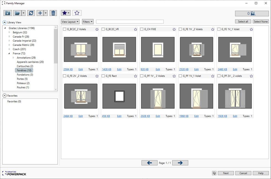Click the filled favorites star icon
Viewport: 271px width, 179px height.
(x=64, y=13)
